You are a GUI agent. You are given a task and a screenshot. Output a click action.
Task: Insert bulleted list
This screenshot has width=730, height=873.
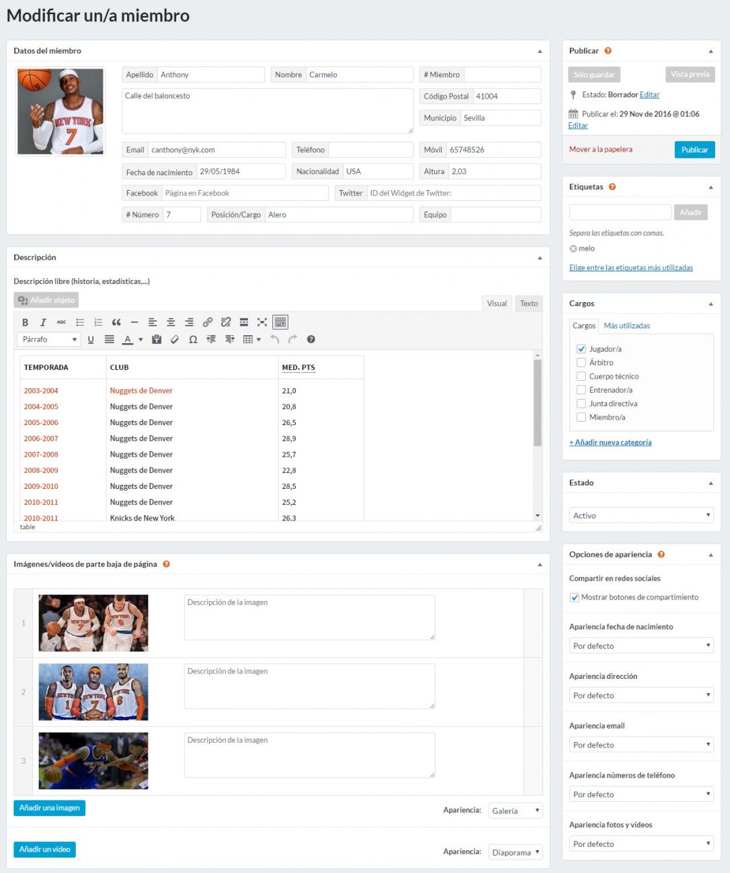[80, 322]
